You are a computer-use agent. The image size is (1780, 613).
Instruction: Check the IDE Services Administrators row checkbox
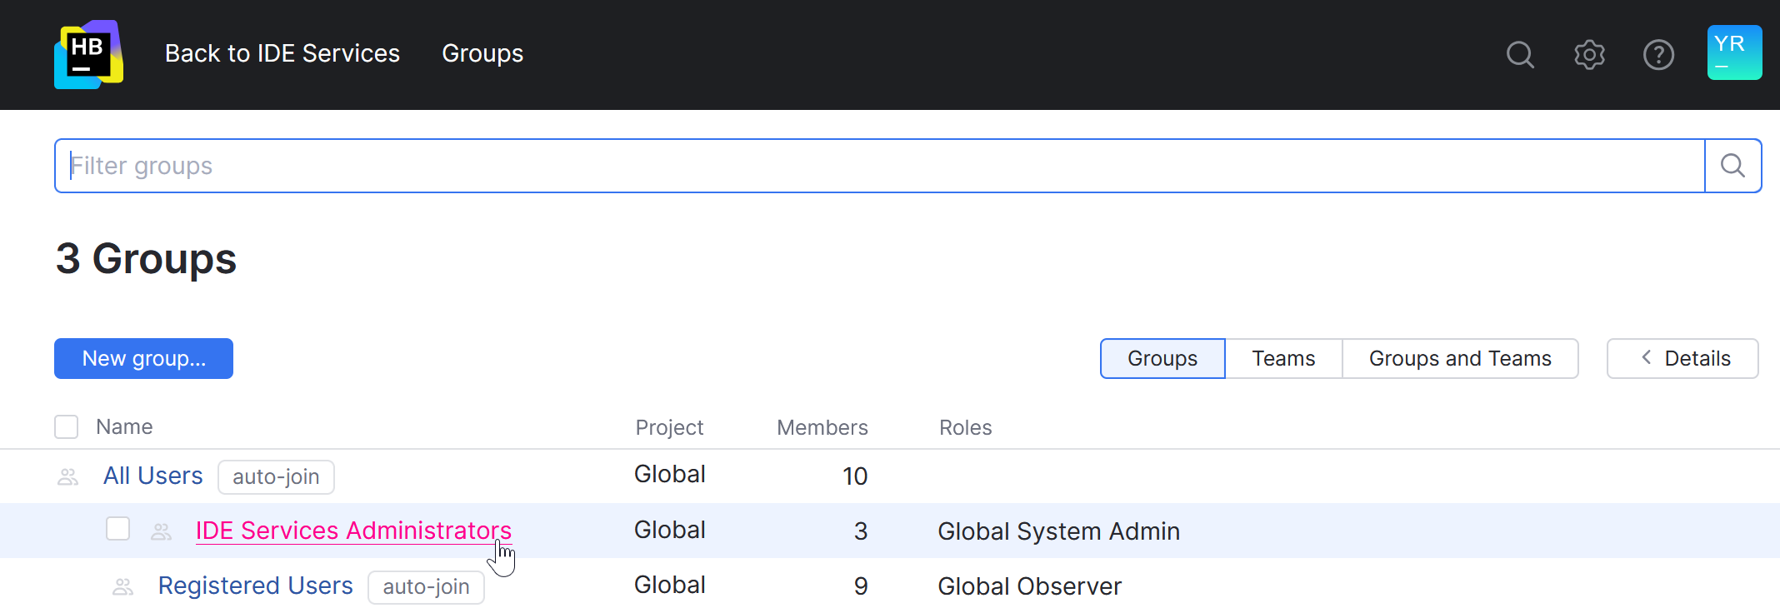(x=118, y=529)
